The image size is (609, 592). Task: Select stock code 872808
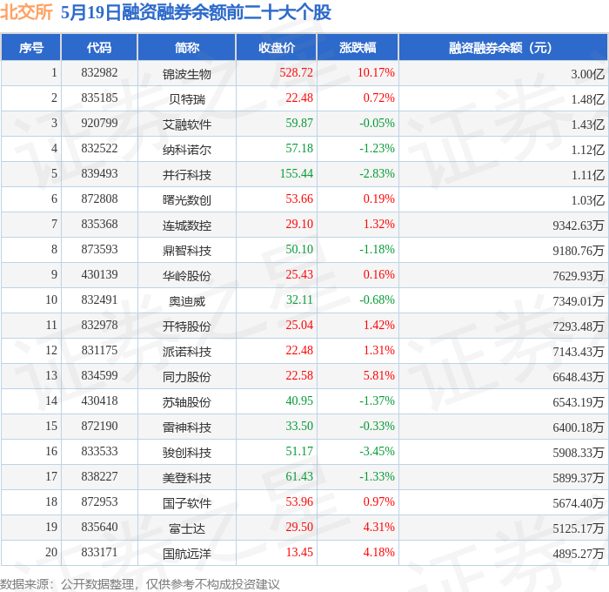99,199
